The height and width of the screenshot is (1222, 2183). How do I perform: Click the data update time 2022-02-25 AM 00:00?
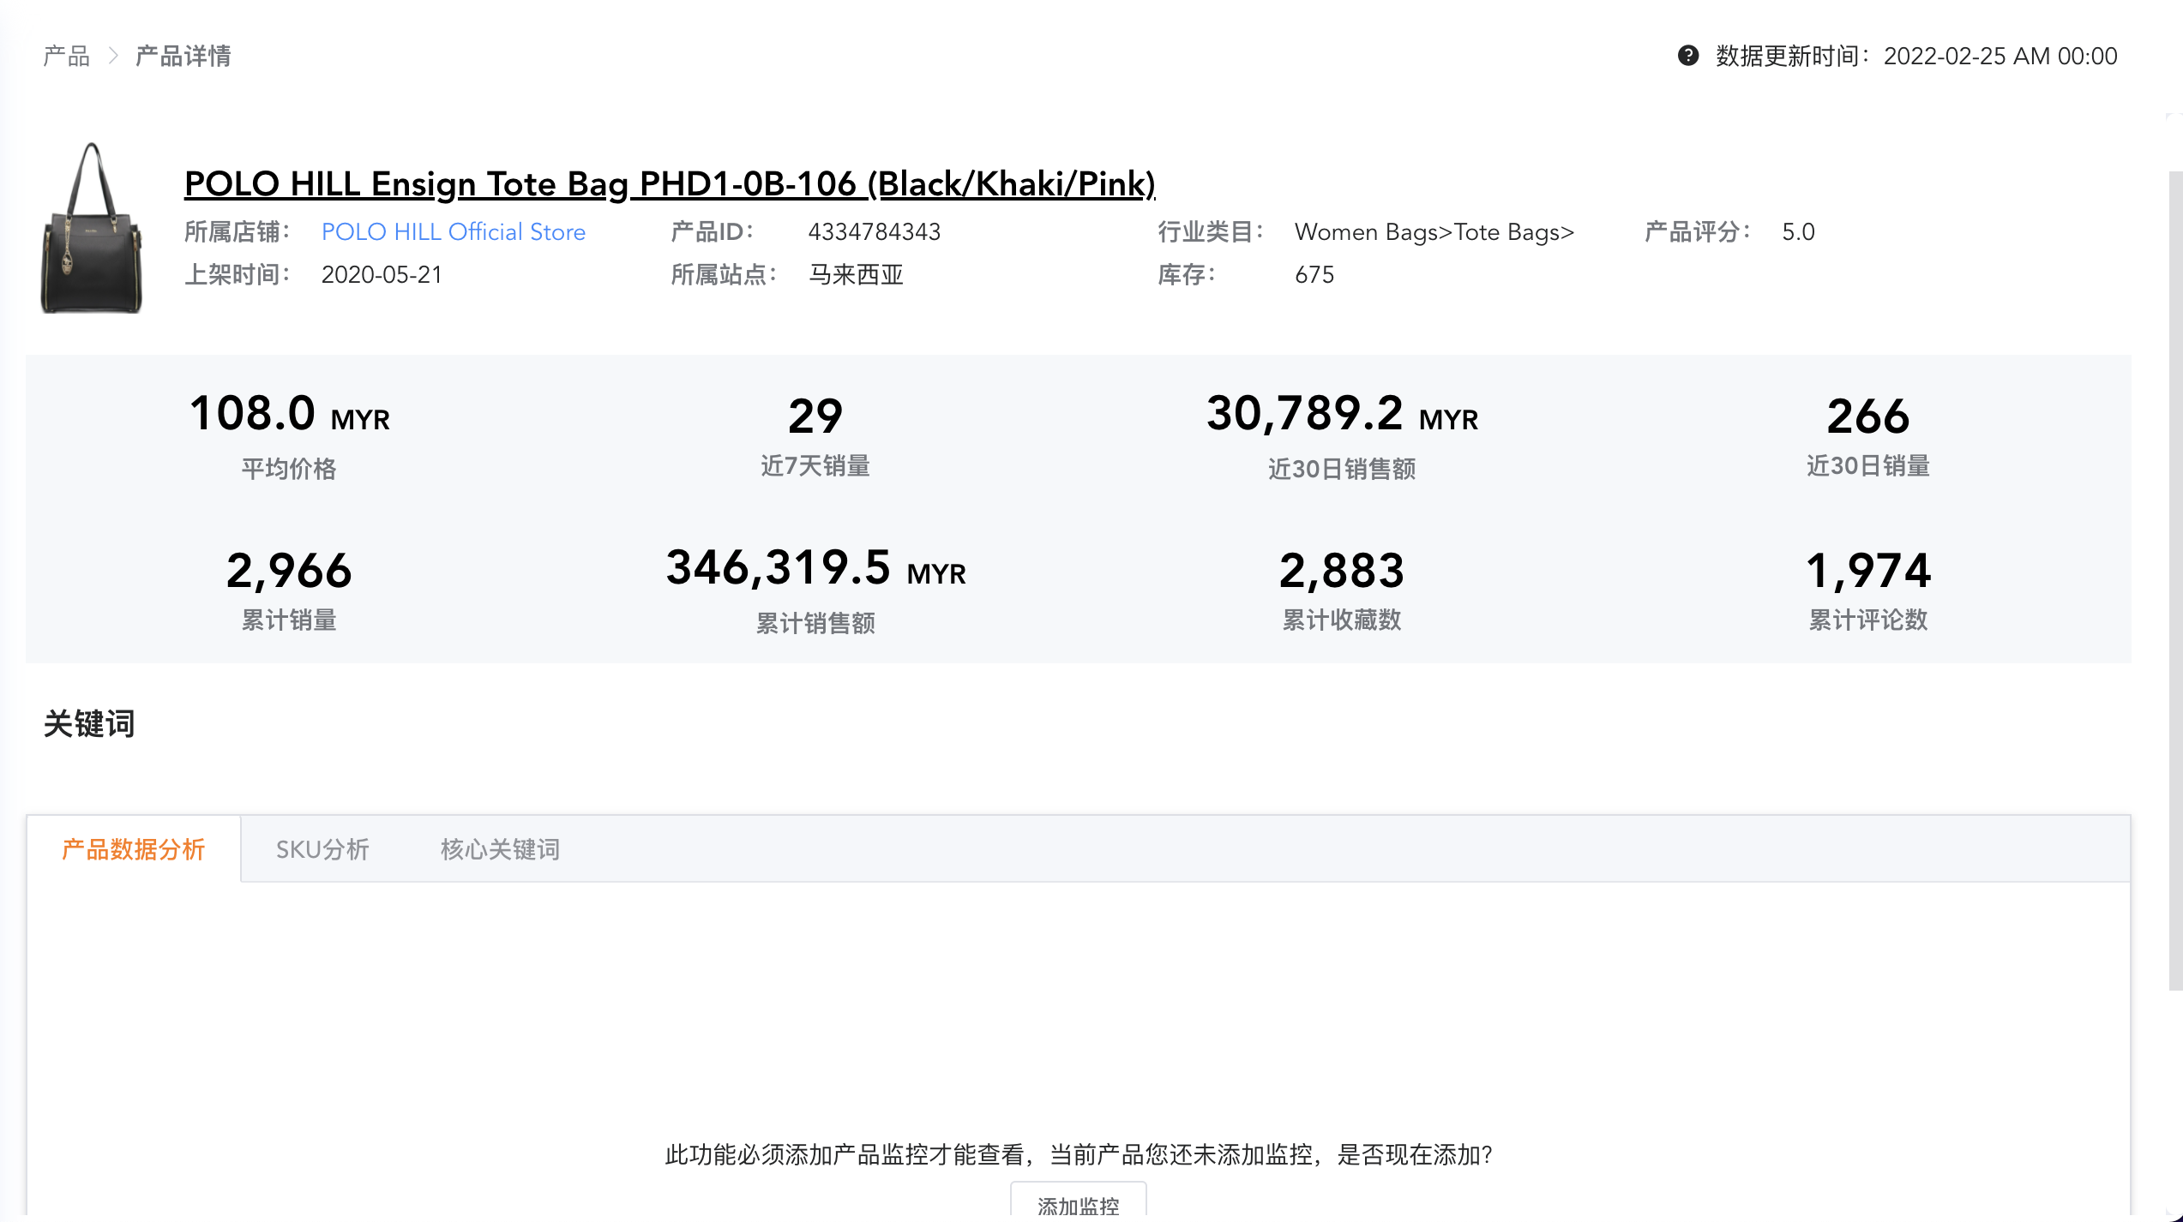(x=2000, y=57)
